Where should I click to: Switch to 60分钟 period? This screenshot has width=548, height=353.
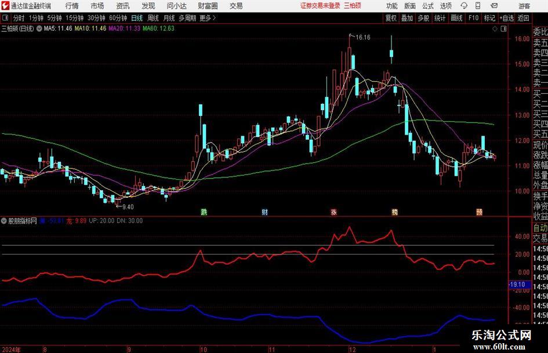pos(118,18)
